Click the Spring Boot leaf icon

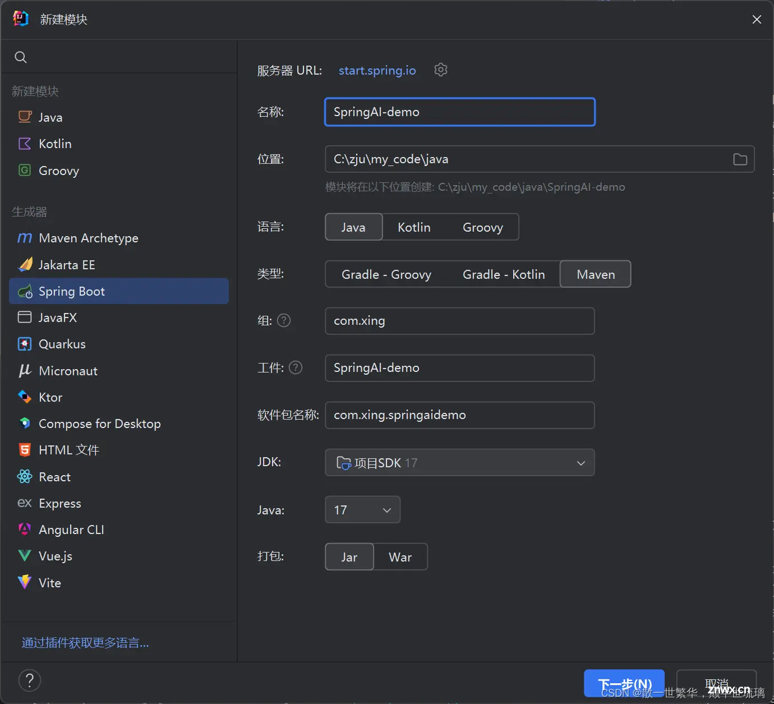point(25,291)
